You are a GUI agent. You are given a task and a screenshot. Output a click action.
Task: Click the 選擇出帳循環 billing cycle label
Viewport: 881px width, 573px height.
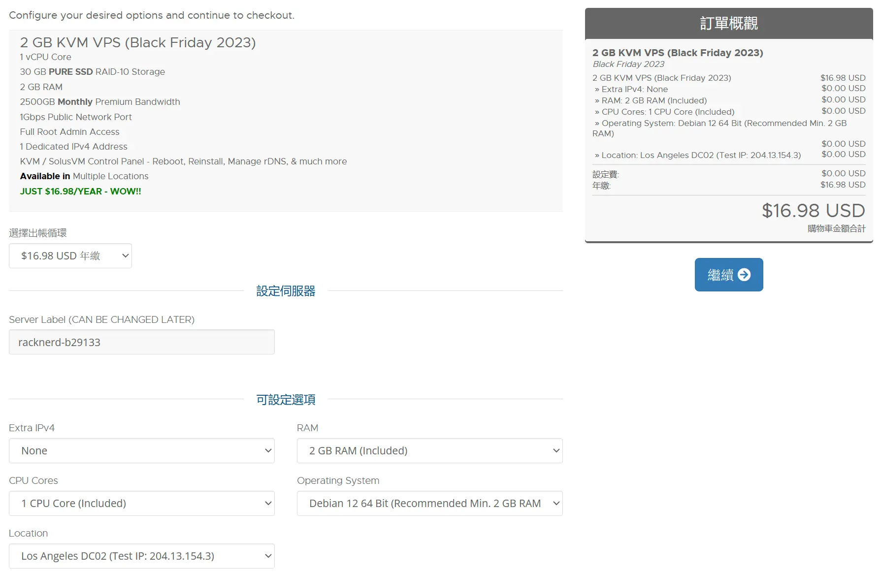(38, 233)
